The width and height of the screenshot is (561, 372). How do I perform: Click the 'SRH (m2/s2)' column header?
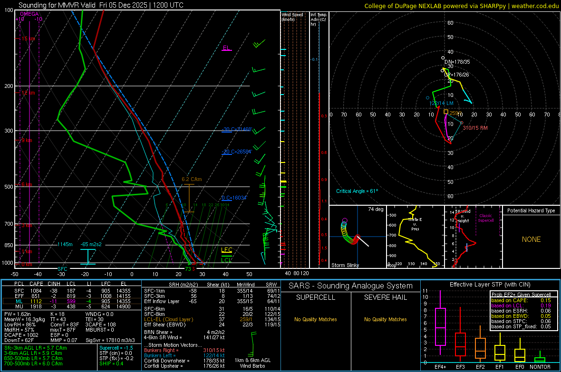coord(184,285)
